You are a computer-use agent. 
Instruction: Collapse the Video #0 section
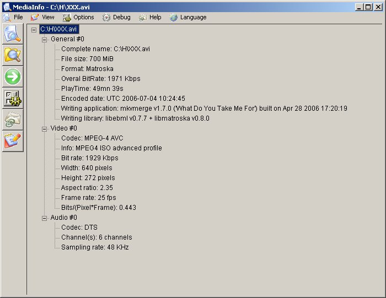click(44, 129)
